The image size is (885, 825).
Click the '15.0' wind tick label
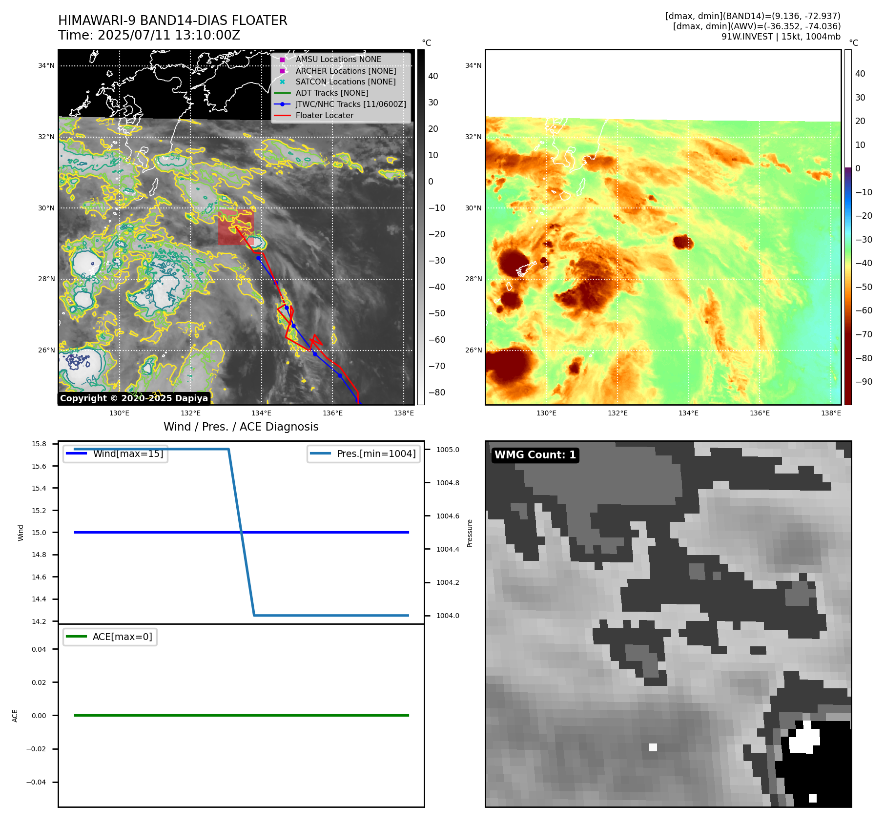point(39,533)
